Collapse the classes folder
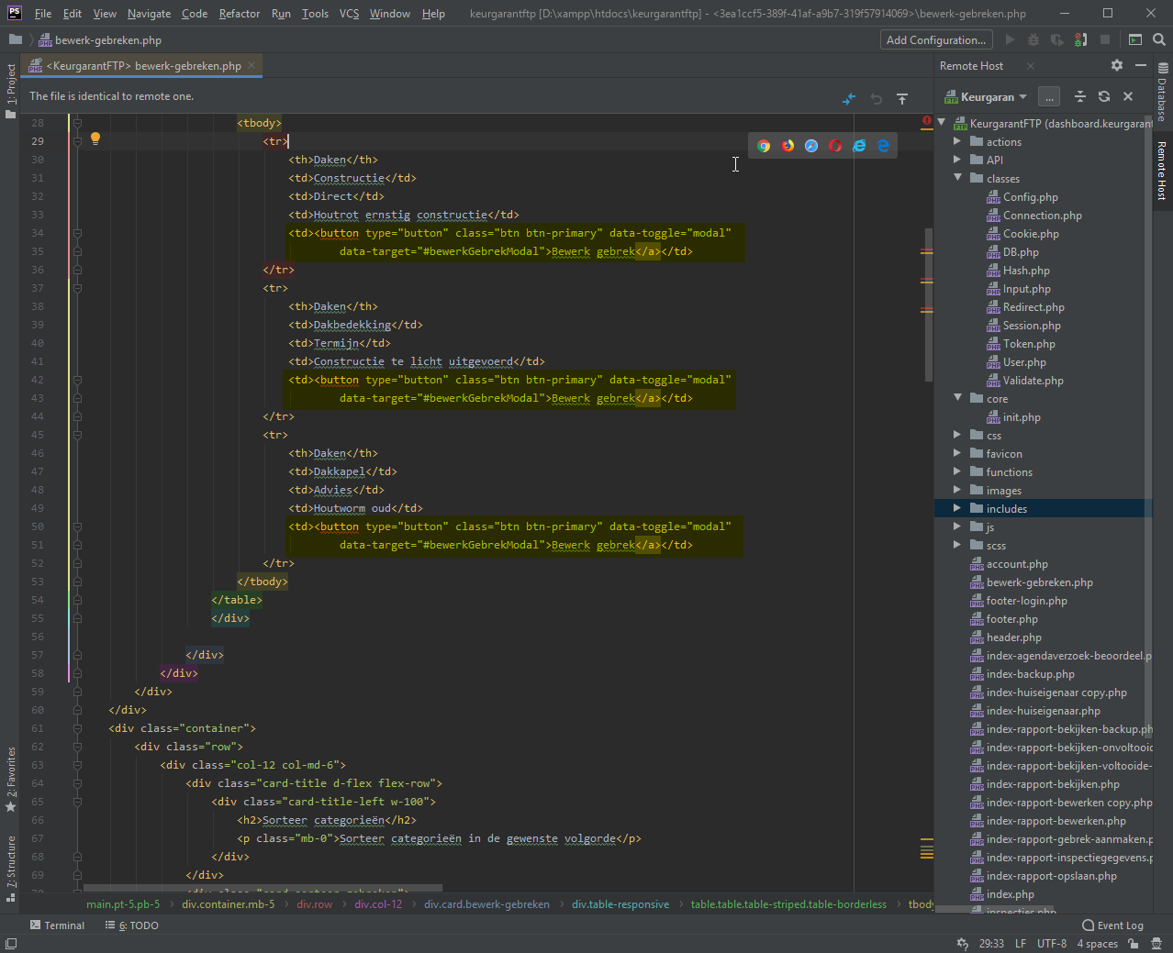 (x=957, y=178)
